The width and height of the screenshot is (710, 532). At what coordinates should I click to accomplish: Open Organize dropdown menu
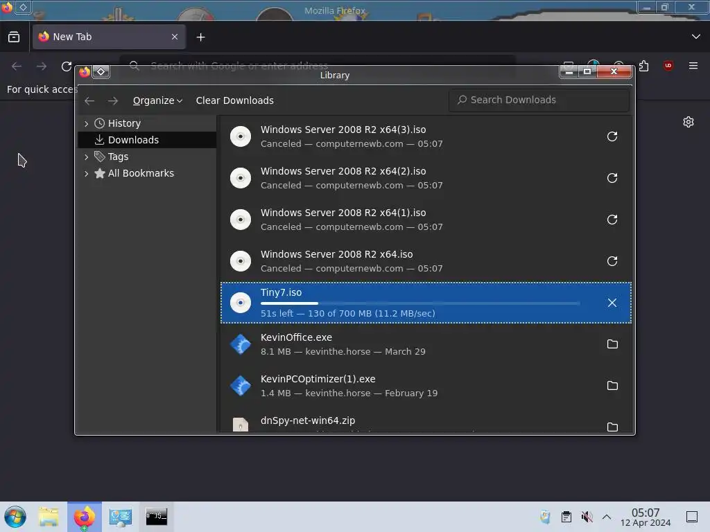point(157,100)
